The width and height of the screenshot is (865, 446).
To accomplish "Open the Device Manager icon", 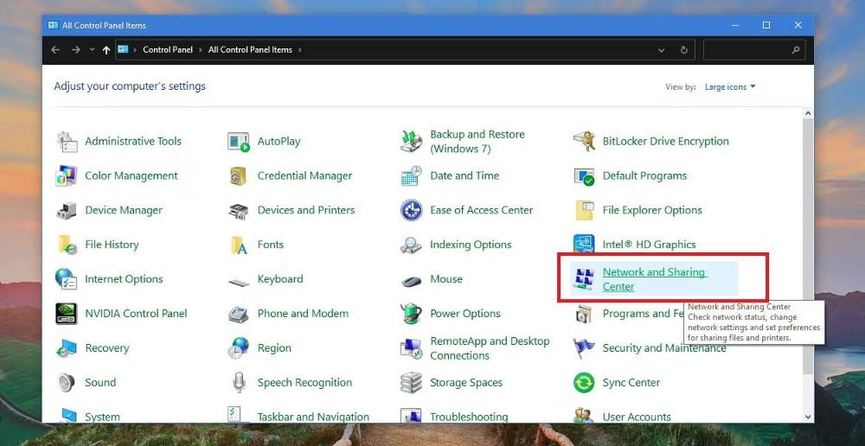I will pyautogui.click(x=67, y=211).
